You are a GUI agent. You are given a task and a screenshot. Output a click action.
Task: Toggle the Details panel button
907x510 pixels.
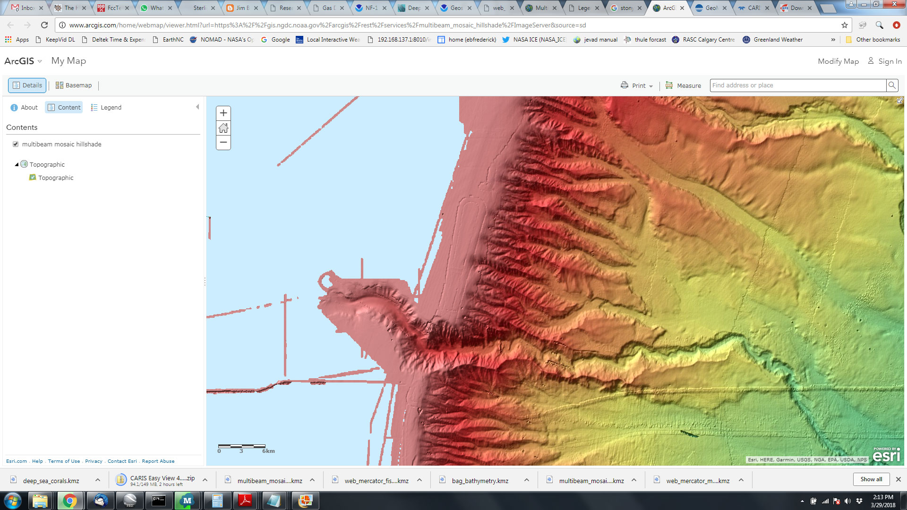pos(27,85)
